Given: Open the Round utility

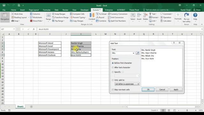Looking at the screenshot, I should point(100,17).
